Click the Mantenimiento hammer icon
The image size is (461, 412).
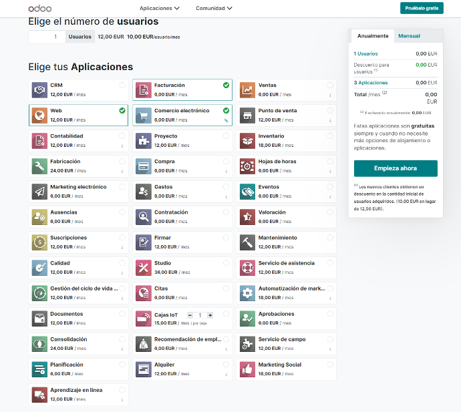pos(247,242)
